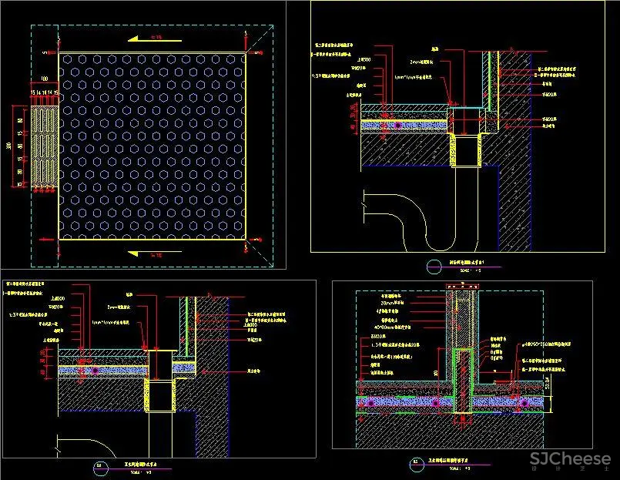Image resolution: width=620 pixels, height=480 pixels.
Task: Click the magenta pipe circle in top-right section
Action: [397, 124]
